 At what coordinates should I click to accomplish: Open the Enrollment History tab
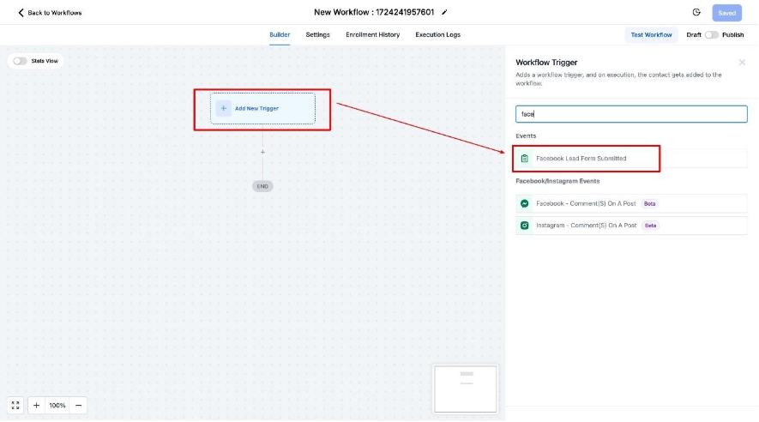(x=372, y=35)
